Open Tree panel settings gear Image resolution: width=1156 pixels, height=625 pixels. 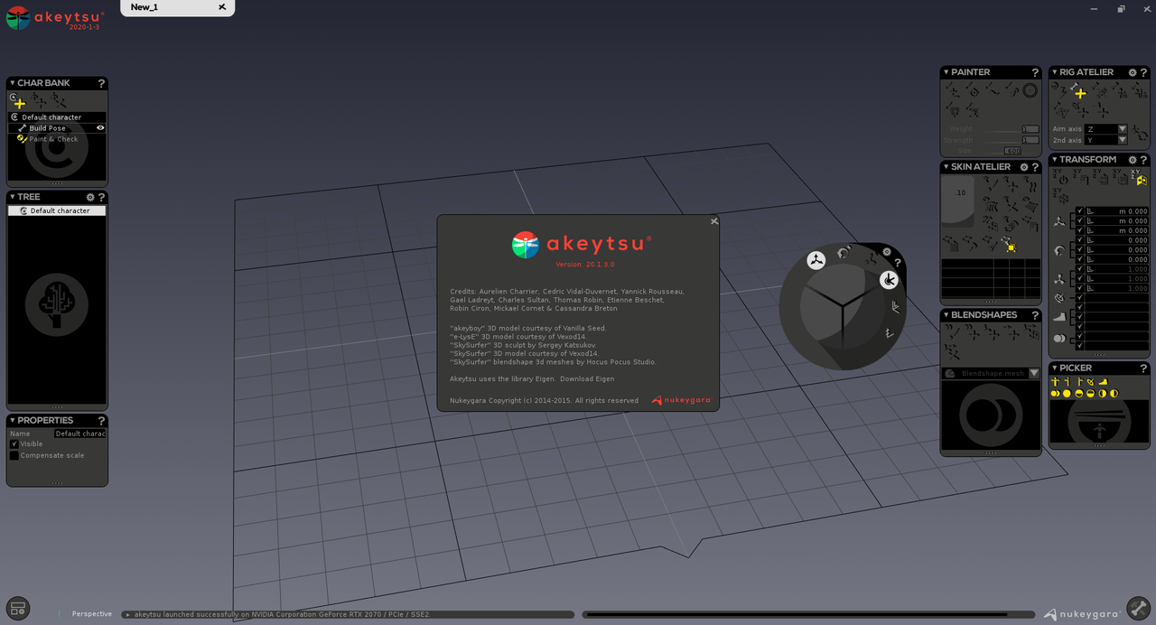tap(89, 197)
